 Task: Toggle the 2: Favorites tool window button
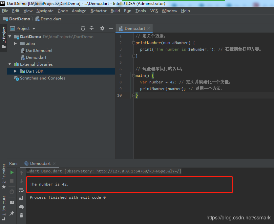4,176
